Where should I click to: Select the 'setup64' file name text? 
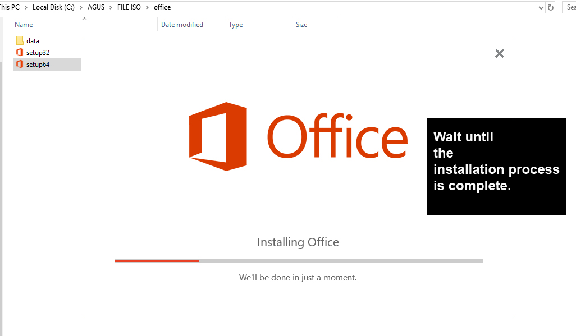38,65
